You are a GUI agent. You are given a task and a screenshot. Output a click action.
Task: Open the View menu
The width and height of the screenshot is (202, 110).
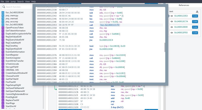tap(28, 2)
